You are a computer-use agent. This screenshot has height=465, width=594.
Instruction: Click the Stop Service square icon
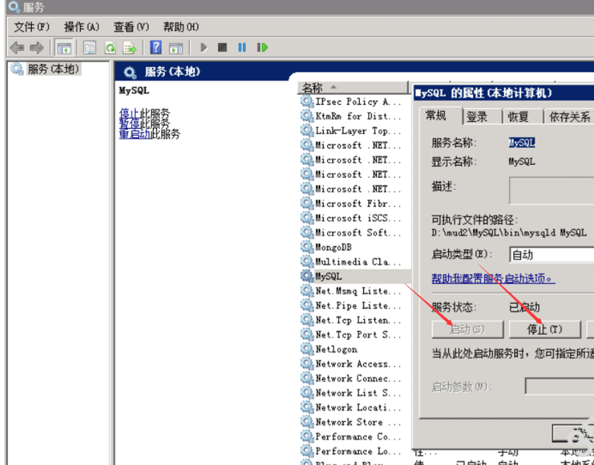222,47
